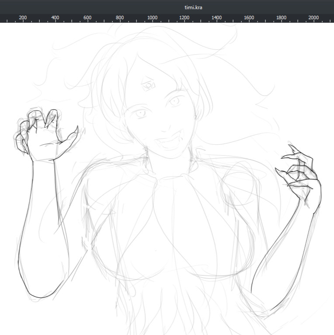Click the 1800 mark on the horizontal ruler
This screenshot has height=335, width=334.
[281, 17]
